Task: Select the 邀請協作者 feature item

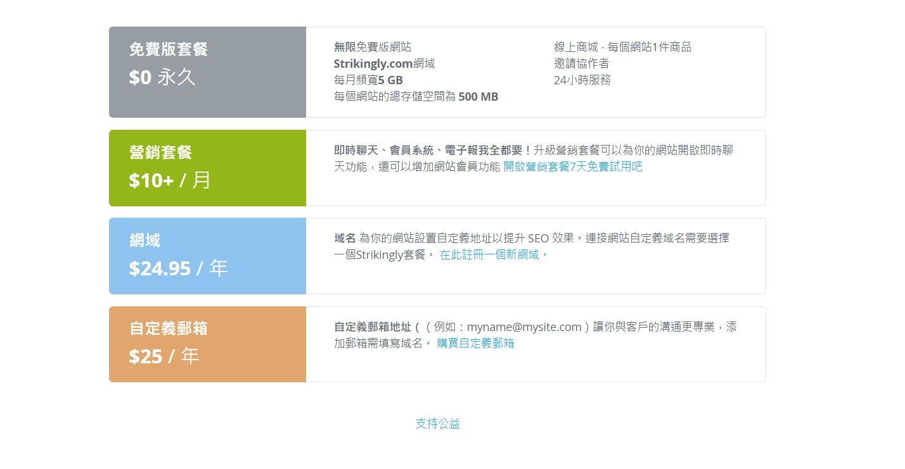Action: 582,64
